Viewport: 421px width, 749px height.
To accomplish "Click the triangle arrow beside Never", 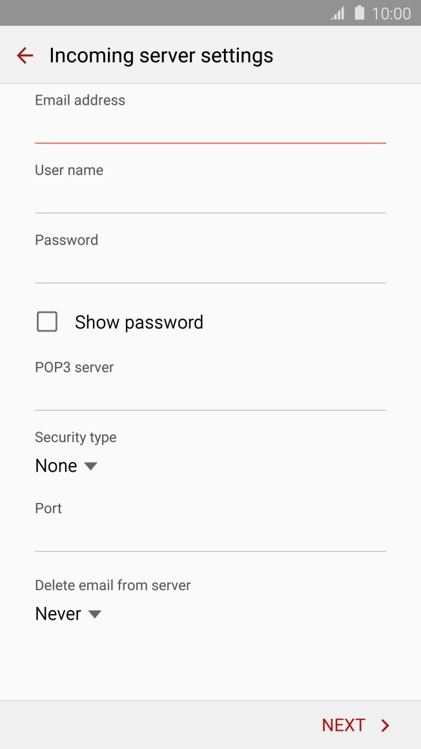I will (94, 614).
